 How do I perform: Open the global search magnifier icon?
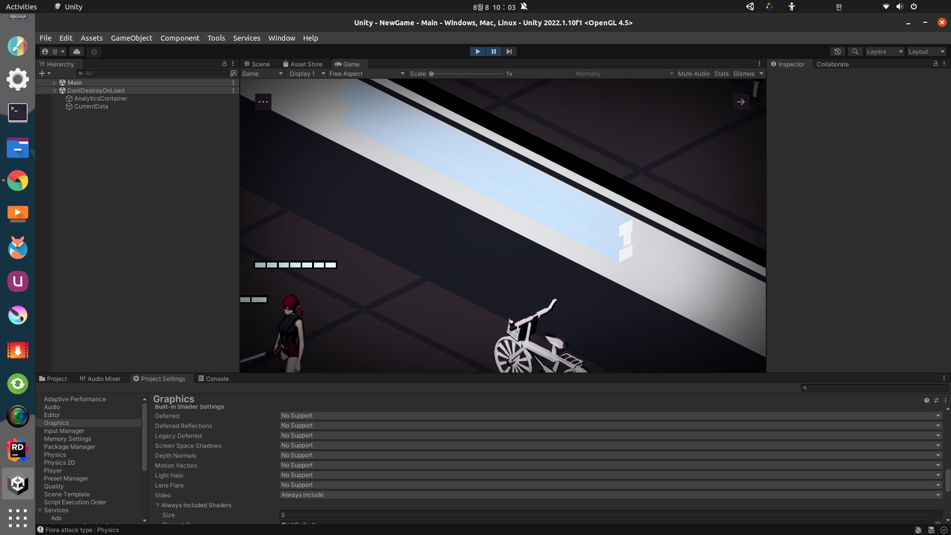coord(855,52)
